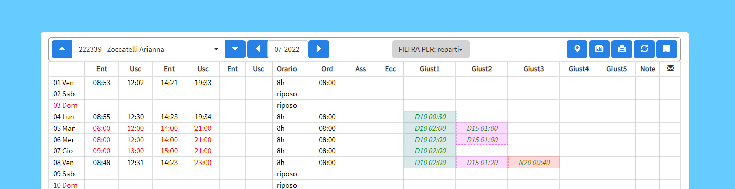Click the 07-2022 month input field
This screenshot has width=735, height=189.
click(x=288, y=49)
